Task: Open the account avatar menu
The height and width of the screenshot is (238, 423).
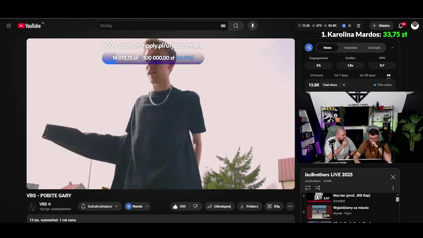Action: pos(415,25)
